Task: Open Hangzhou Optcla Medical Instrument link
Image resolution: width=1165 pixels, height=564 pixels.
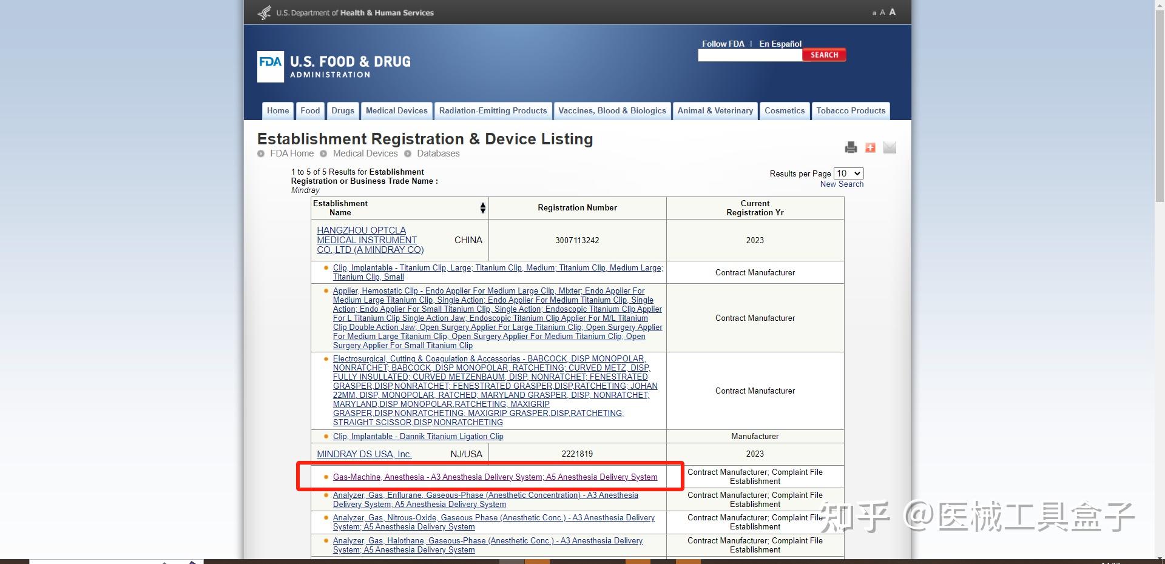Action: (x=370, y=240)
